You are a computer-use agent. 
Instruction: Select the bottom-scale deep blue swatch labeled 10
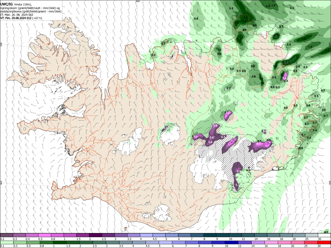(x=231, y=242)
